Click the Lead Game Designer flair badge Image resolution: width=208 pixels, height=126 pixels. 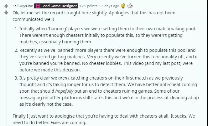(56, 6)
